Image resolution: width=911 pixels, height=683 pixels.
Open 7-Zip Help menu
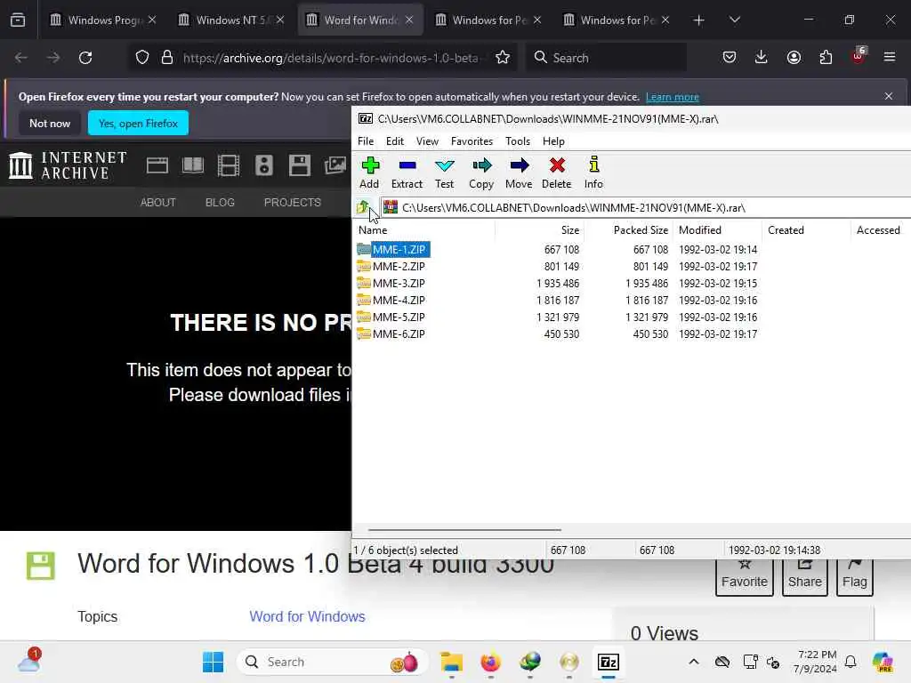click(553, 141)
